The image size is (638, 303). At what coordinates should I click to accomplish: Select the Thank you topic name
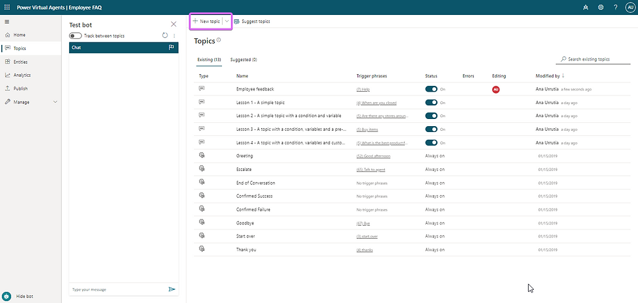pyautogui.click(x=246, y=250)
